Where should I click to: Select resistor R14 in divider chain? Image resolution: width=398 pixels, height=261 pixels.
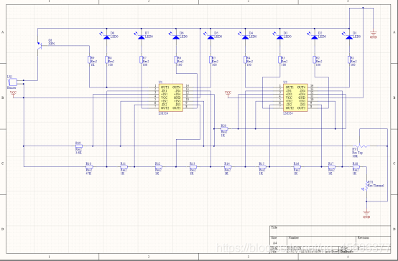(228, 167)
